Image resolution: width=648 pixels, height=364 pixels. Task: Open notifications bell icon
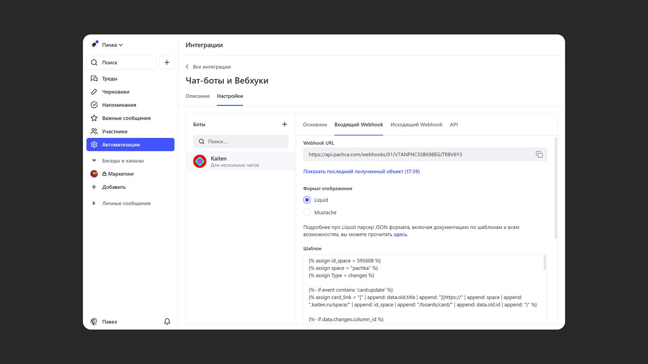click(167, 322)
